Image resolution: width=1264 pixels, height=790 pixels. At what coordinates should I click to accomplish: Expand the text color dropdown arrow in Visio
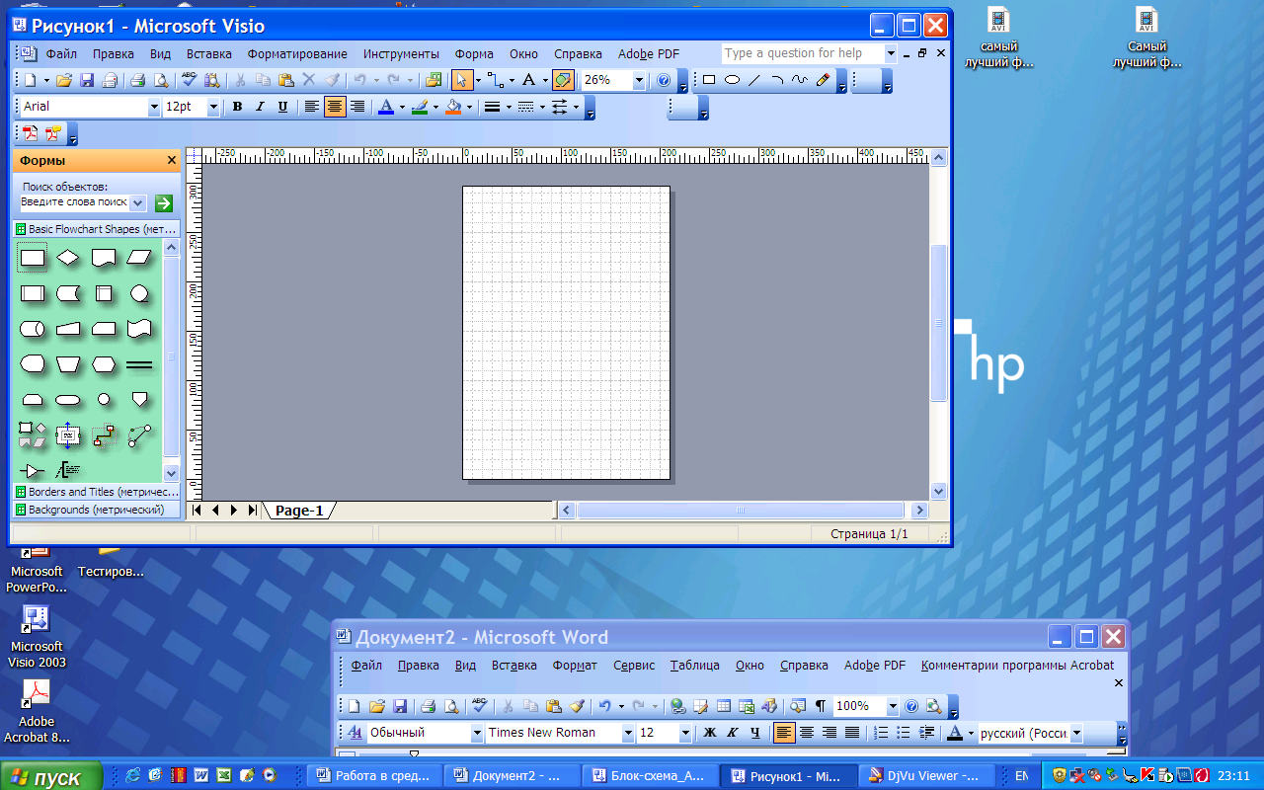402,107
